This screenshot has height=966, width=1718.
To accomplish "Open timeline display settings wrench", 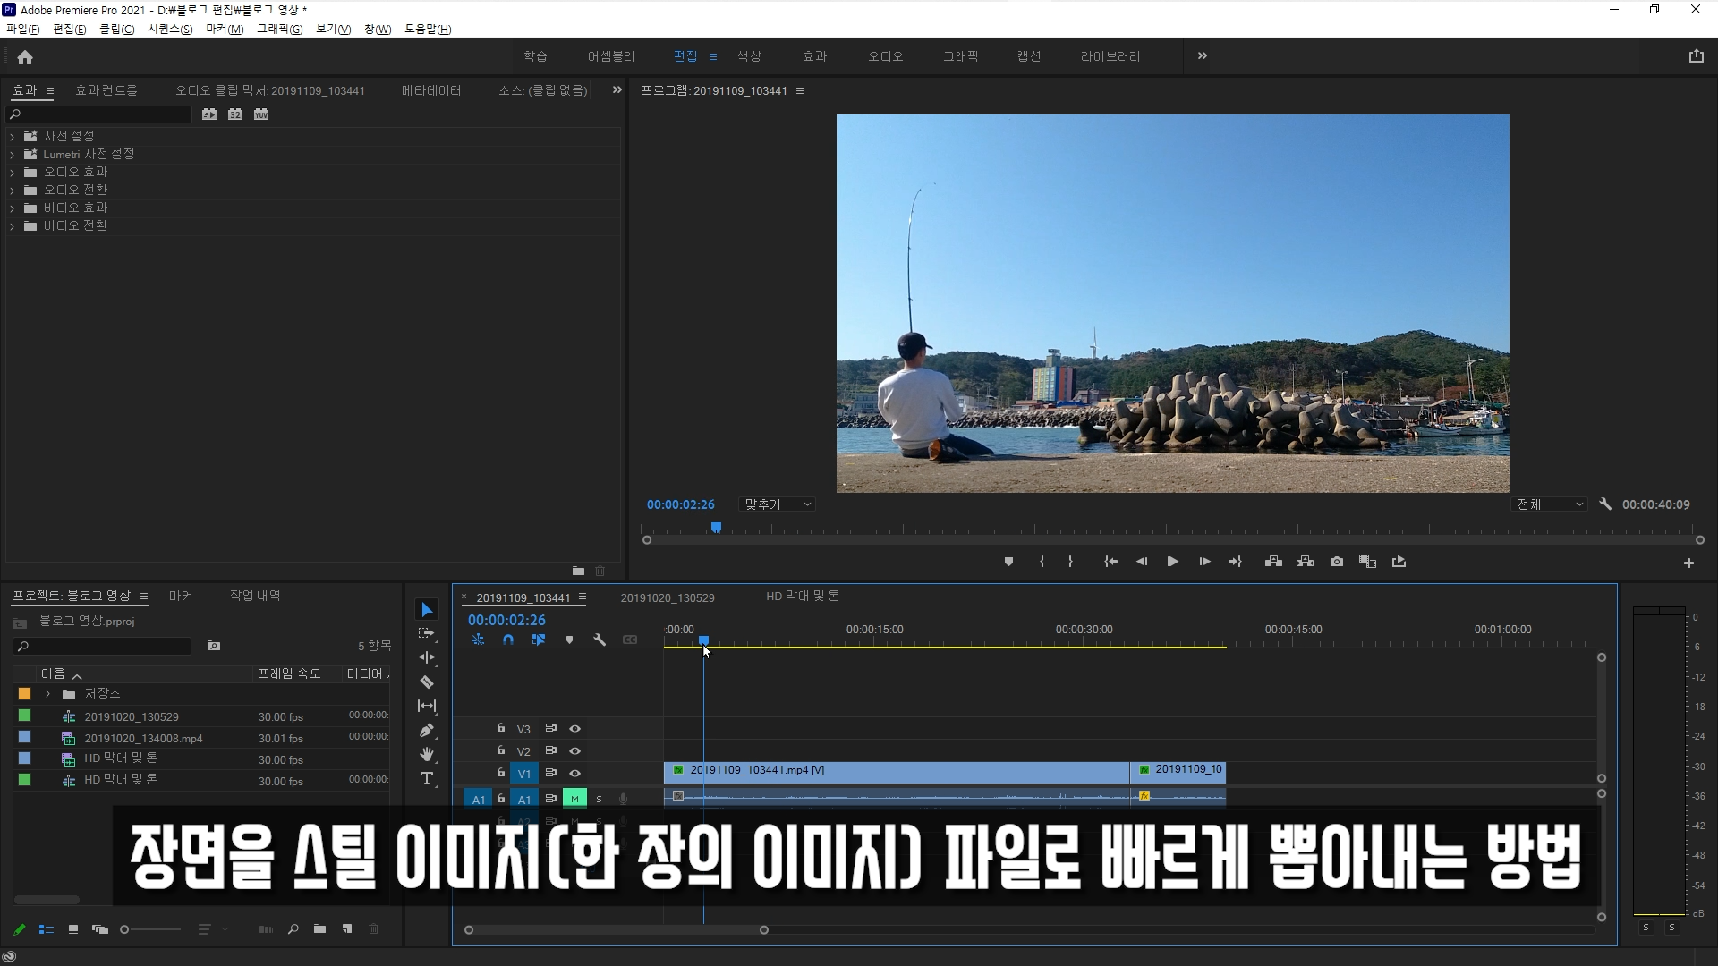I will coord(600,640).
